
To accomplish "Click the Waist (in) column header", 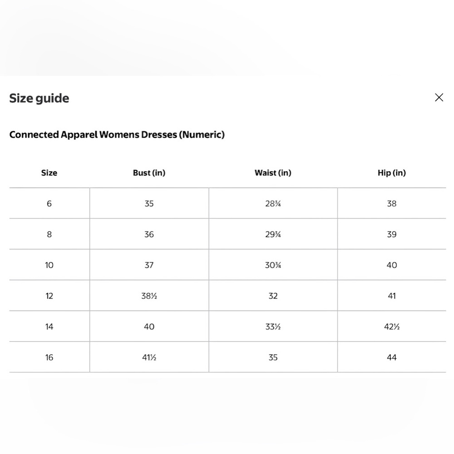I will point(273,173).
